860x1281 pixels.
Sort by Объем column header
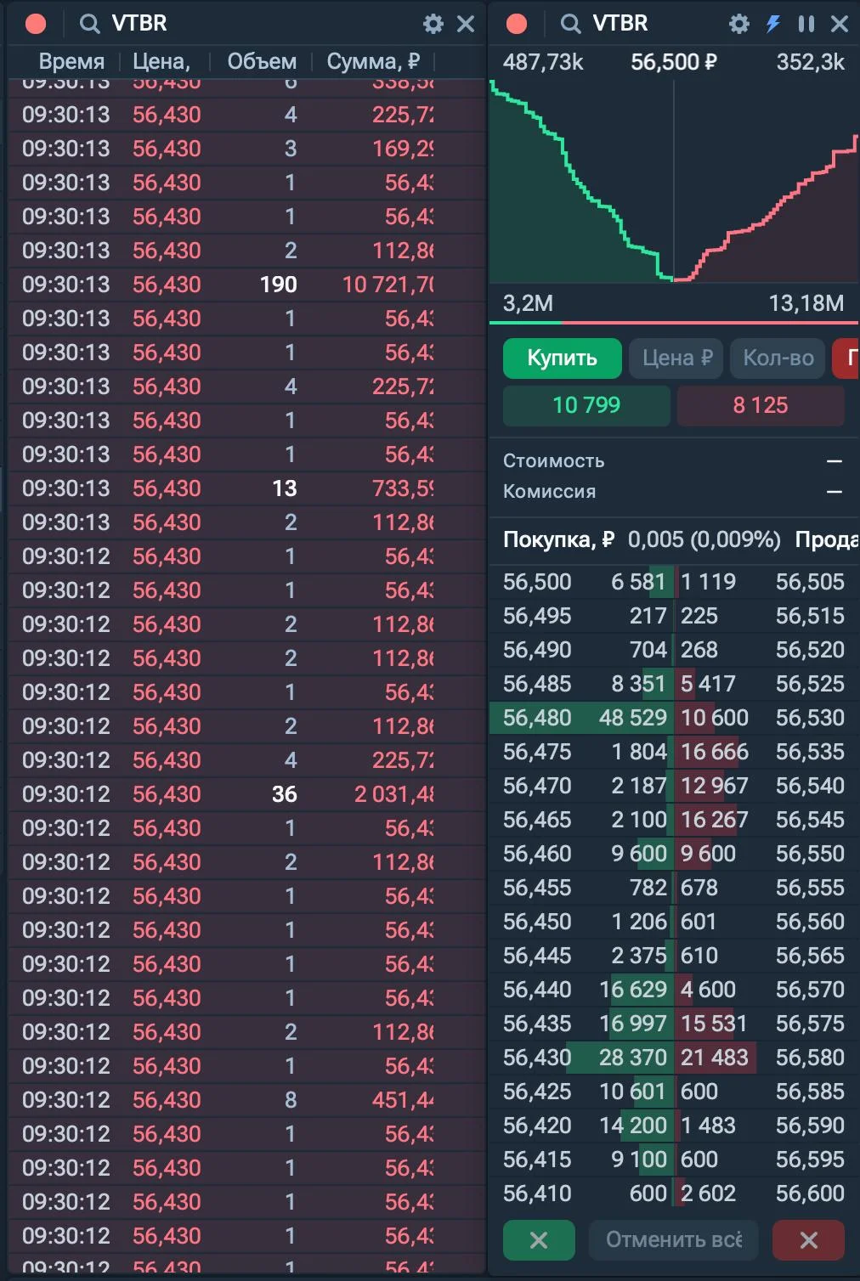click(x=262, y=62)
